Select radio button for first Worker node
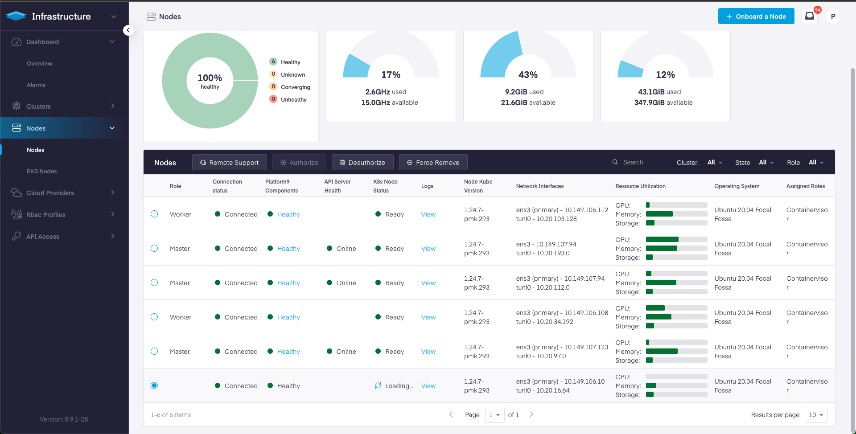Image resolution: width=856 pixels, height=434 pixels. coord(154,214)
